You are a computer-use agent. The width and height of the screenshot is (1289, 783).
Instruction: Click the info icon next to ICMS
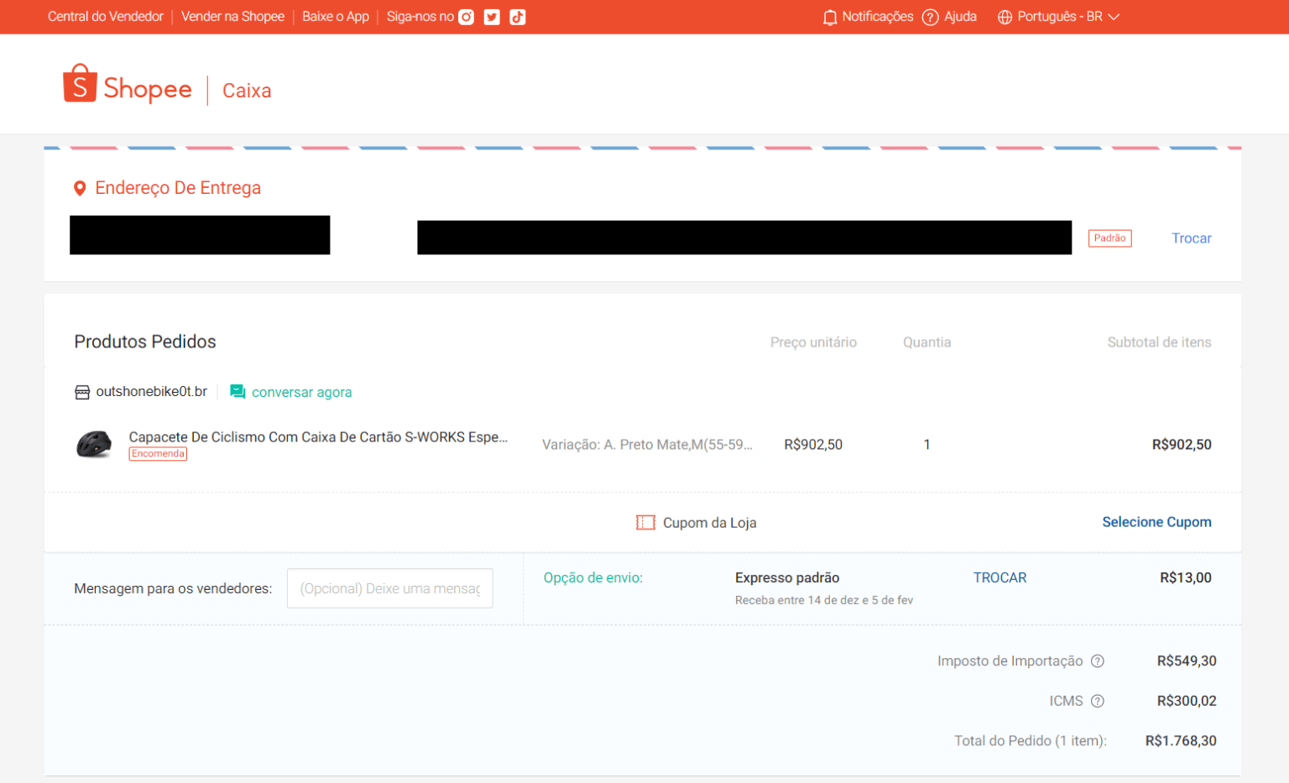click(1099, 701)
